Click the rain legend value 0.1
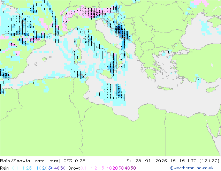221x171 pixels. 15,168
